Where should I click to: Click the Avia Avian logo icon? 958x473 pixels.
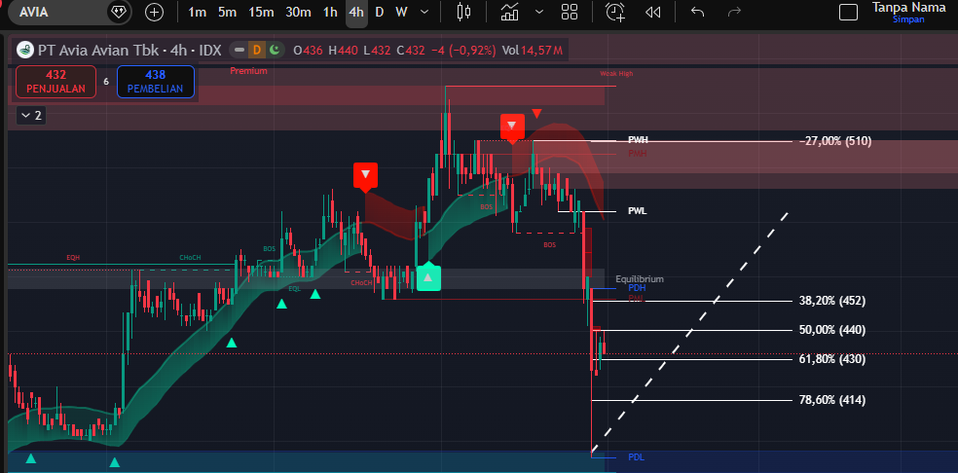[x=25, y=50]
